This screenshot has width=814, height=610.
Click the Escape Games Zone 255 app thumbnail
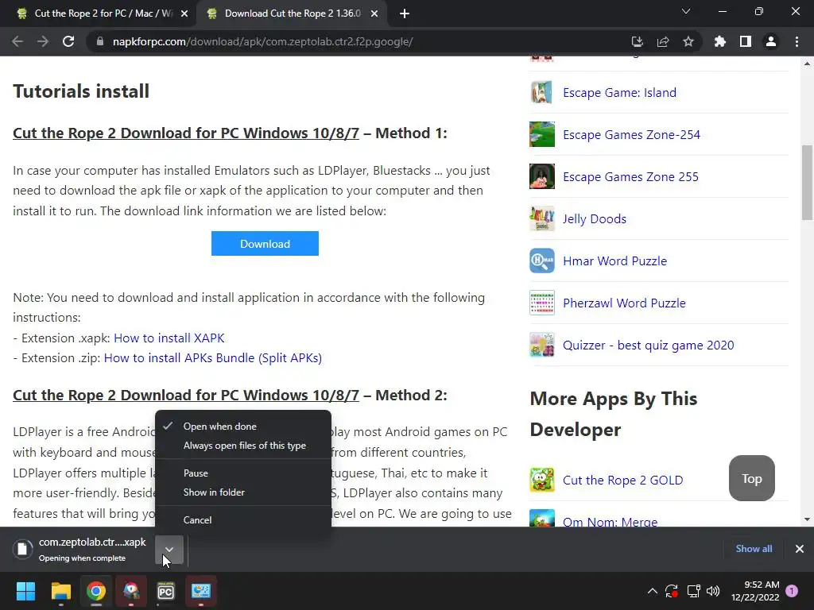tap(542, 176)
